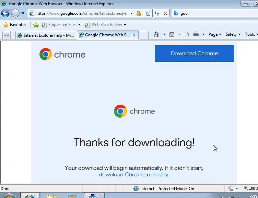Refresh the page with Refresh icon

[157, 13]
